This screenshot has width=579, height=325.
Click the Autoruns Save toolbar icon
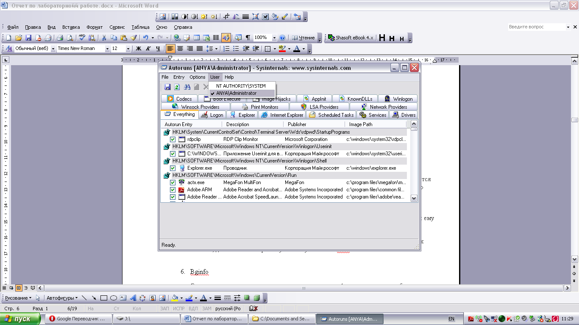167,87
